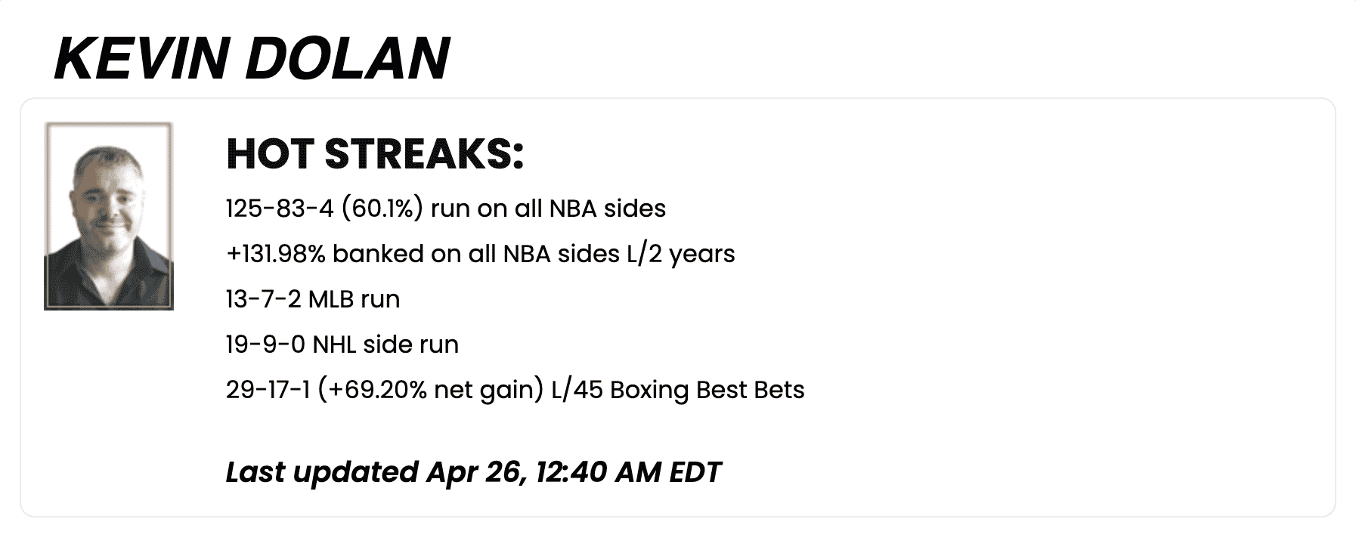The width and height of the screenshot is (1356, 553).
Task: Select the 'run on all NBA sides' phrase
Action: [549, 209]
